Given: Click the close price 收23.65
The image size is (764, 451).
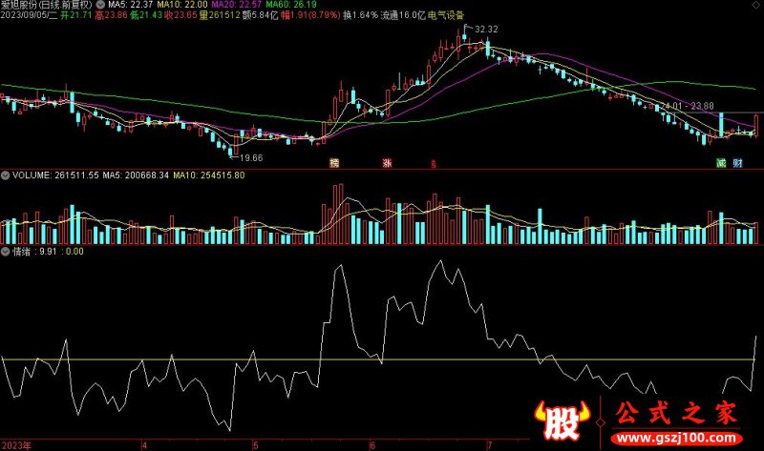Looking at the screenshot, I should [x=180, y=15].
